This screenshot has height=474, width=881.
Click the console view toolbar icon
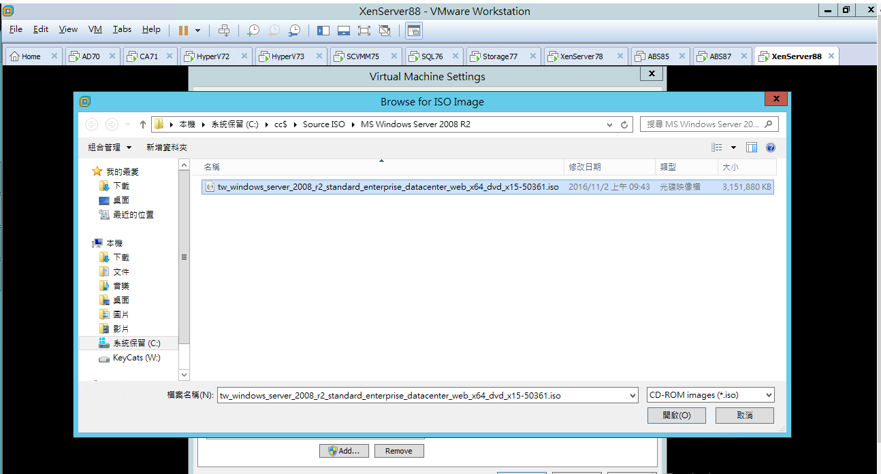point(414,31)
